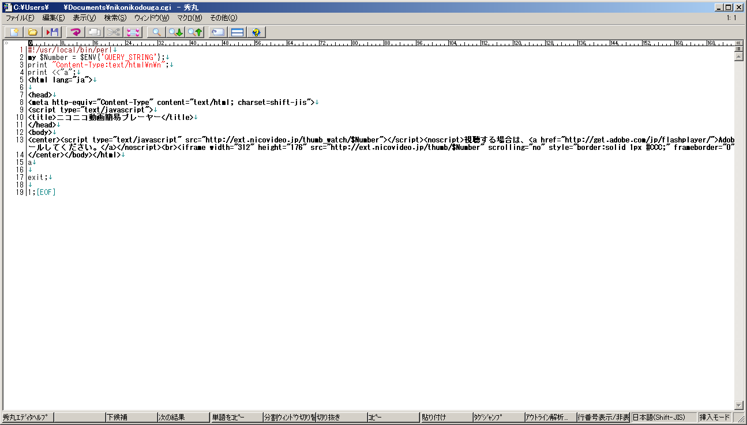Find previous with magnifier up-arrow icon
This screenshot has height=425, width=747.
(194, 32)
